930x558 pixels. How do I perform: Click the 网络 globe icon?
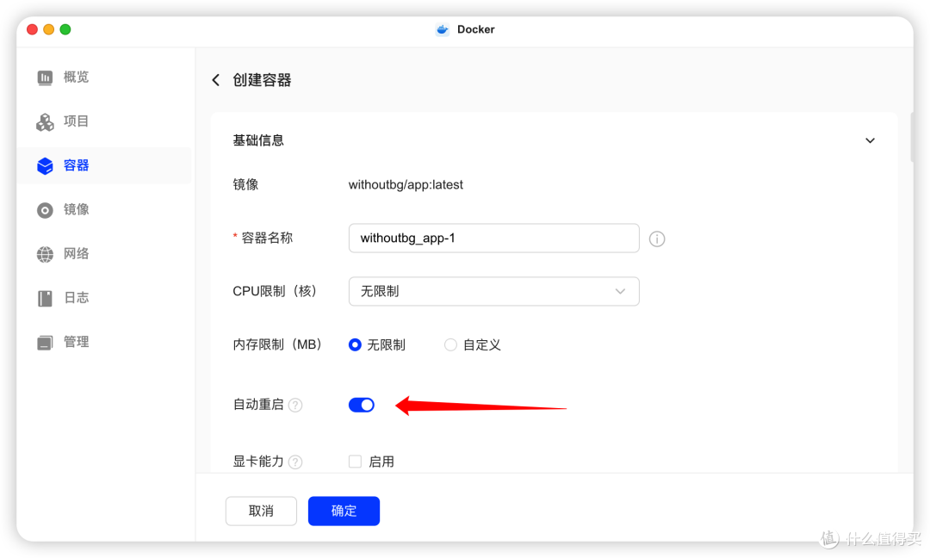[45, 254]
